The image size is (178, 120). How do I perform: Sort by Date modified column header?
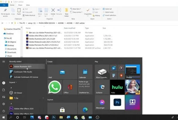(70, 28)
